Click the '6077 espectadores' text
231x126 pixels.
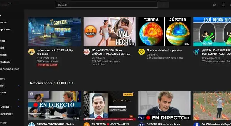tap(47, 61)
